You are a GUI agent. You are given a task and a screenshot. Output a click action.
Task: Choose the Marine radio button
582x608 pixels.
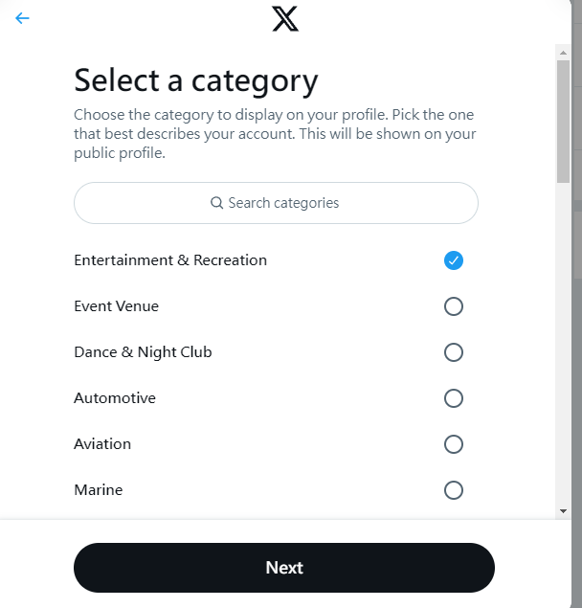pyautogui.click(x=454, y=490)
